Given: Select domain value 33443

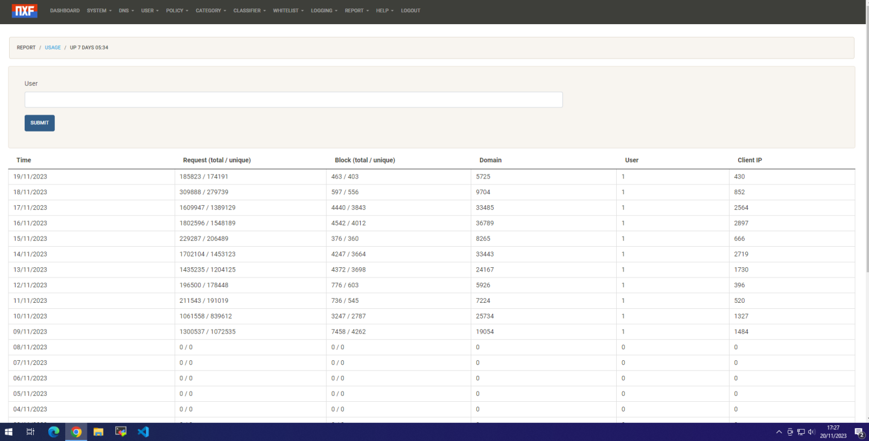Looking at the screenshot, I should (x=485, y=255).
